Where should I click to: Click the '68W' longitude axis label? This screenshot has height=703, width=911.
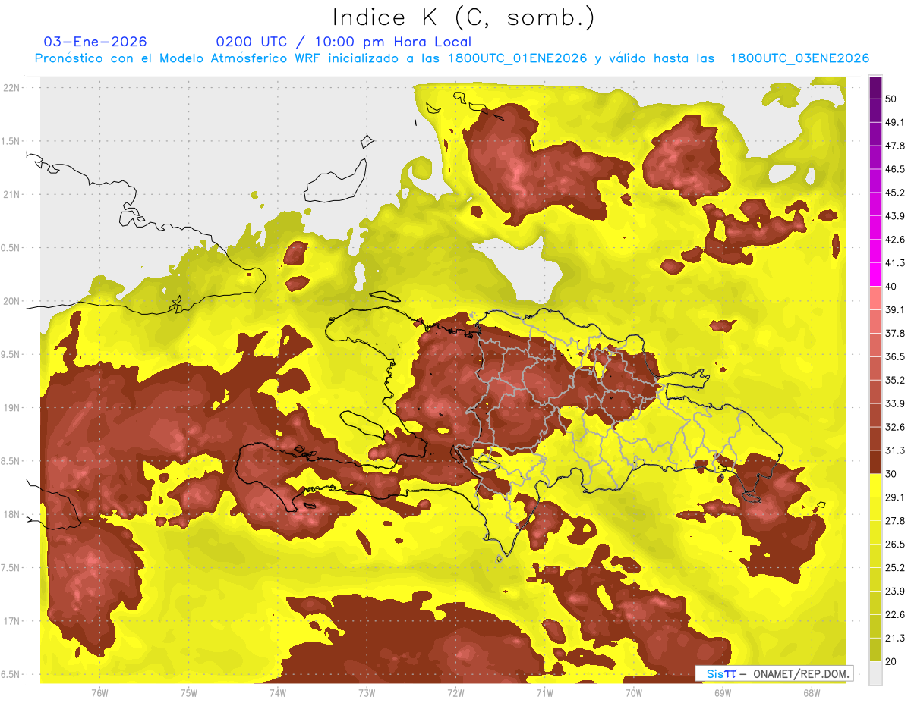[x=812, y=692]
